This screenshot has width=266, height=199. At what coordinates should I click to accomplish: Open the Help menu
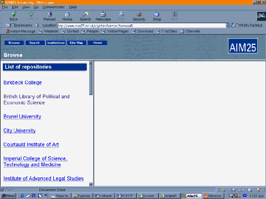(x=73, y=7)
